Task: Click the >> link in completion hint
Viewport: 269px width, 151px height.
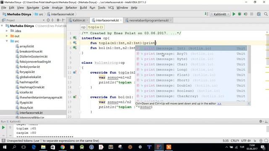Action: tap(219, 104)
